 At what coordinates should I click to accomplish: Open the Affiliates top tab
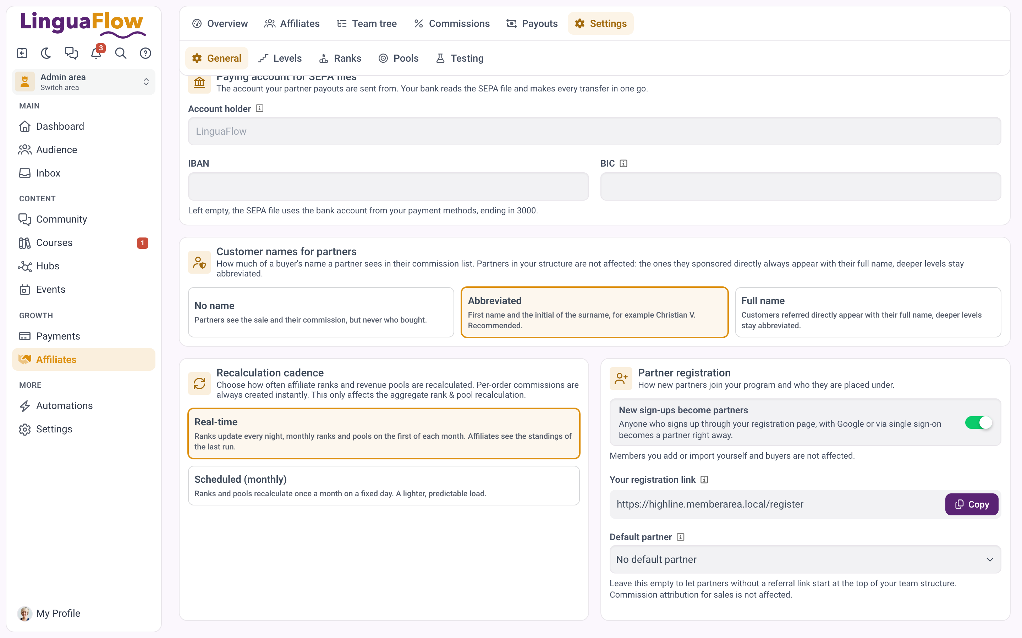click(x=292, y=24)
